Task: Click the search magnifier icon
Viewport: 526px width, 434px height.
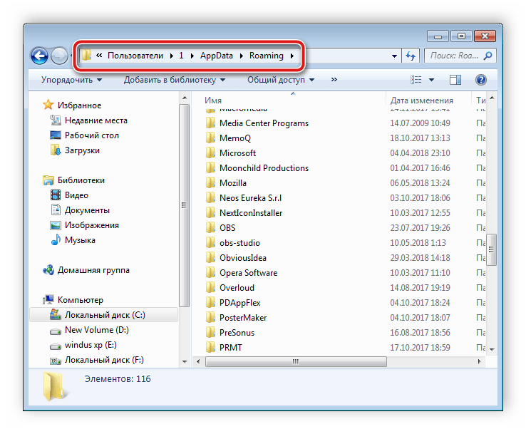Action: (488, 56)
